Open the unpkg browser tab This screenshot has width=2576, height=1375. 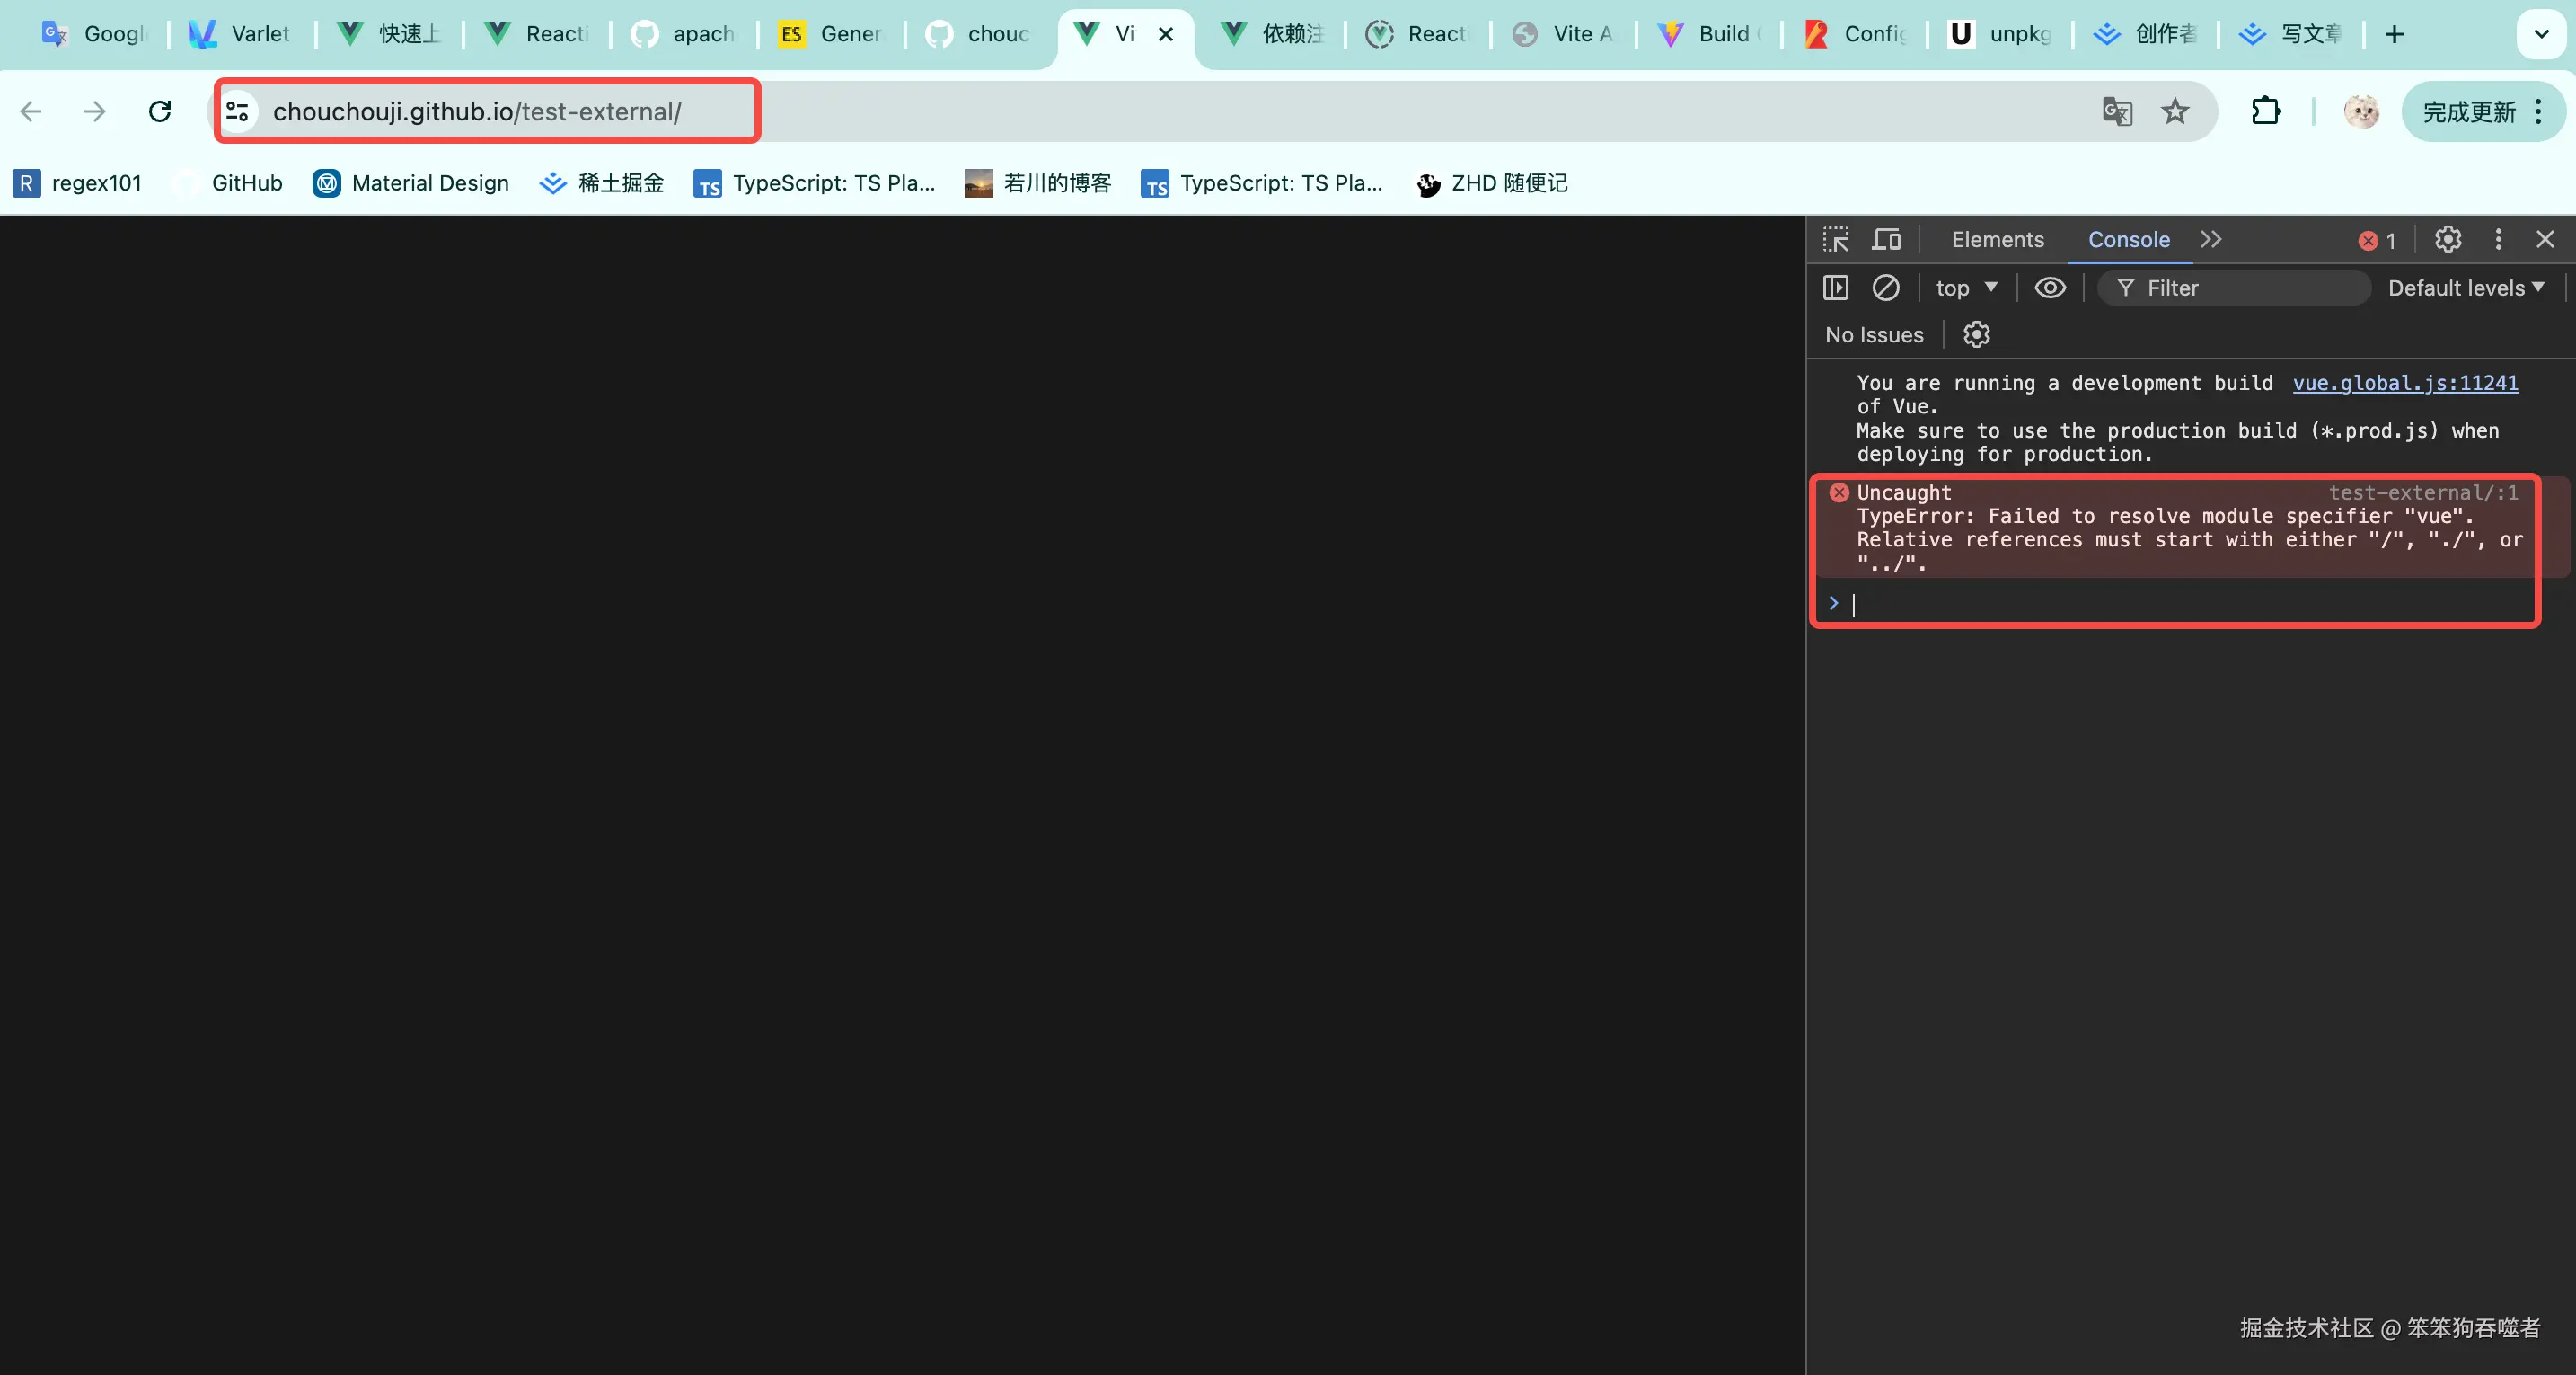click(x=2000, y=34)
